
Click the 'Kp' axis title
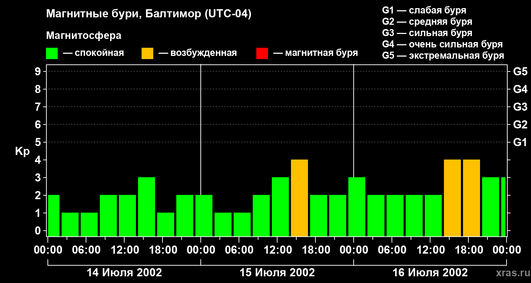(22, 151)
